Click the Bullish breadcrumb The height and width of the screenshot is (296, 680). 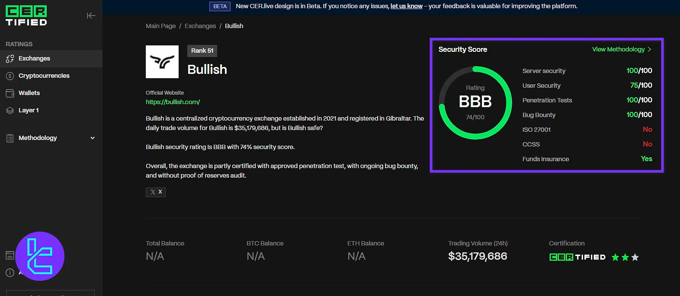[234, 26]
